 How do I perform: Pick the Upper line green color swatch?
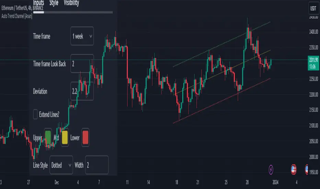click(x=48, y=138)
